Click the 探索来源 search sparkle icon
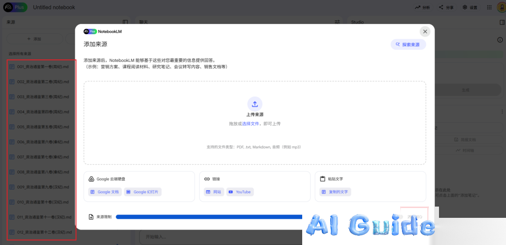This screenshot has height=245, width=506. (398, 45)
